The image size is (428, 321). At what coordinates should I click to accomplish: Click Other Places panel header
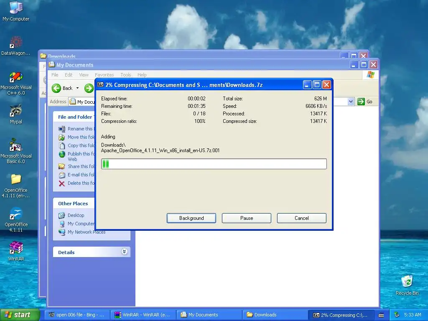(x=73, y=204)
